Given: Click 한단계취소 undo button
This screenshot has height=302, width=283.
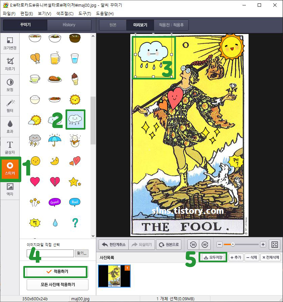Looking at the screenshot, I should coord(113,245).
